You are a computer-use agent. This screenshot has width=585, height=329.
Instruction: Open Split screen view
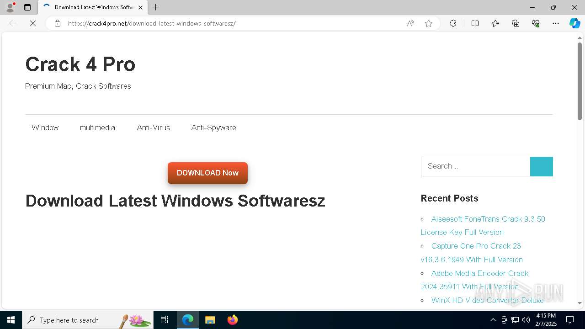(x=475, y=23)
